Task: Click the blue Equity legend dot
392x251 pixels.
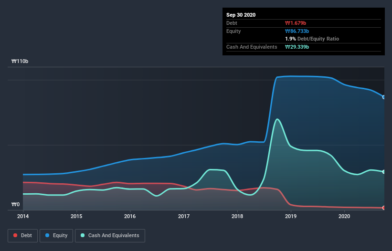Action: click(47, 235)
